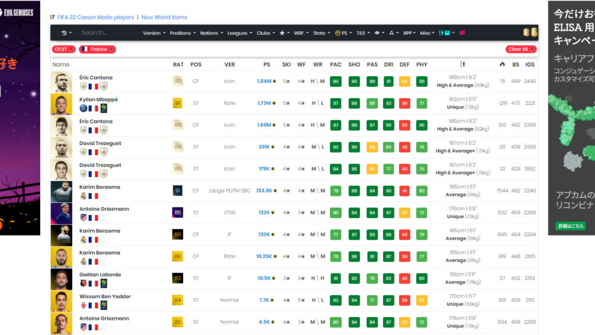Sort by the flame popularity icon column

tap(502, 65)
